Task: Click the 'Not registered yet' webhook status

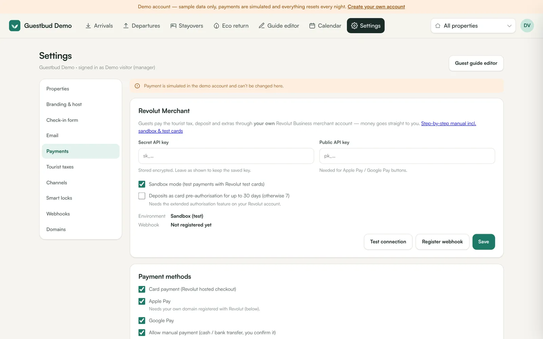Action: (x=191, y=225)
